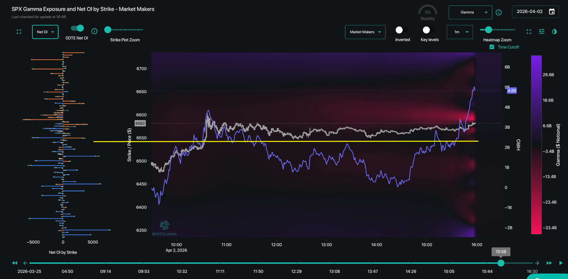The image size is (568, 279).
Task: Adjust the Strike Plot Zoom slider handle
Action: 108,30
